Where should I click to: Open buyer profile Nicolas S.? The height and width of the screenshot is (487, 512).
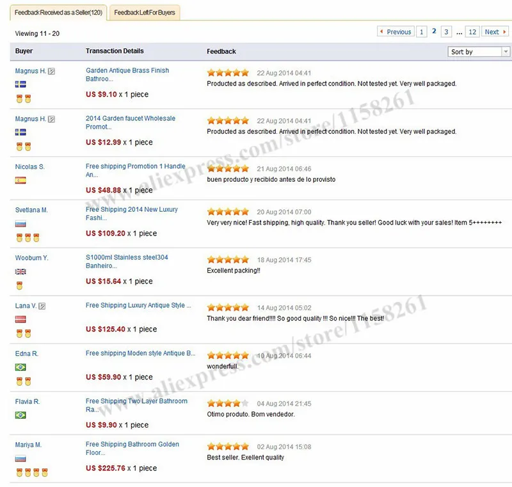(29, 167)
